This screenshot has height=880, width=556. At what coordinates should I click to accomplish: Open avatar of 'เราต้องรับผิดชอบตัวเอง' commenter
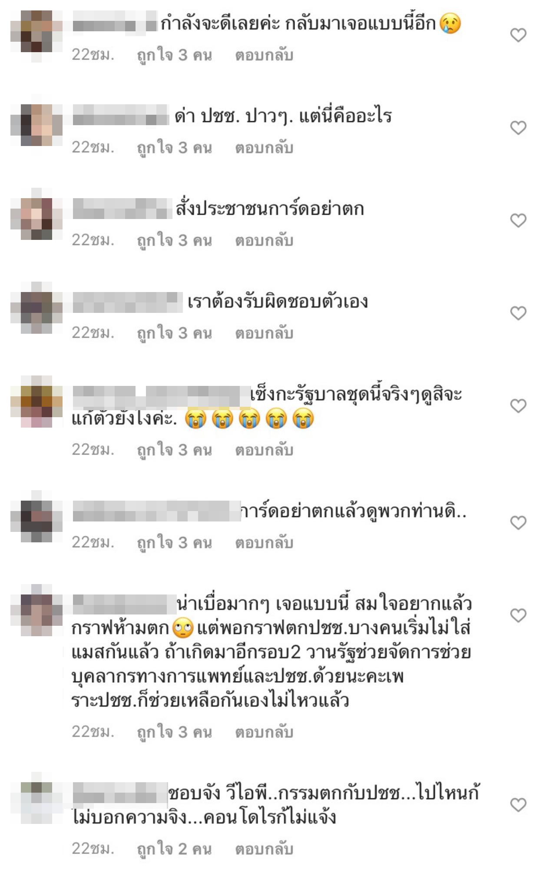pyautogui.click(x=36, y=308)
